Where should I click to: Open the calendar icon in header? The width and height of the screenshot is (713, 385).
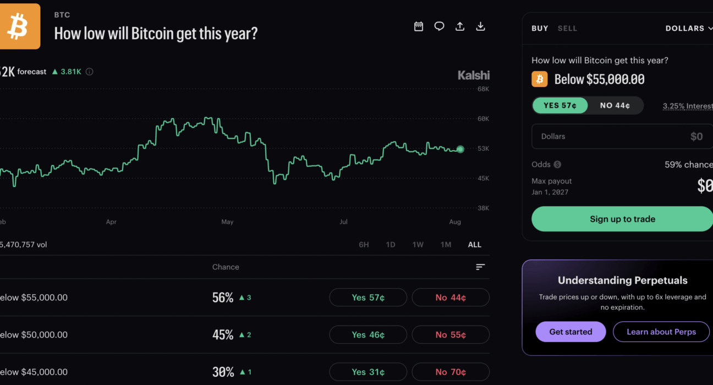tap(419, 26)
